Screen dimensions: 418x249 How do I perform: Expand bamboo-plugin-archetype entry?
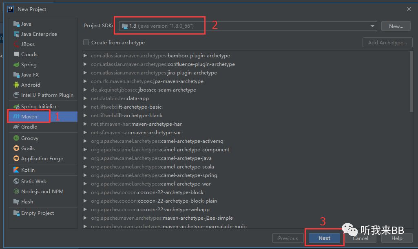click(x=85, y=56)
